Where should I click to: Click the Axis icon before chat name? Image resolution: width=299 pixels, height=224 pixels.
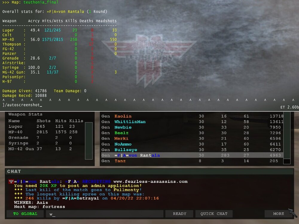(x=11, y=182)
